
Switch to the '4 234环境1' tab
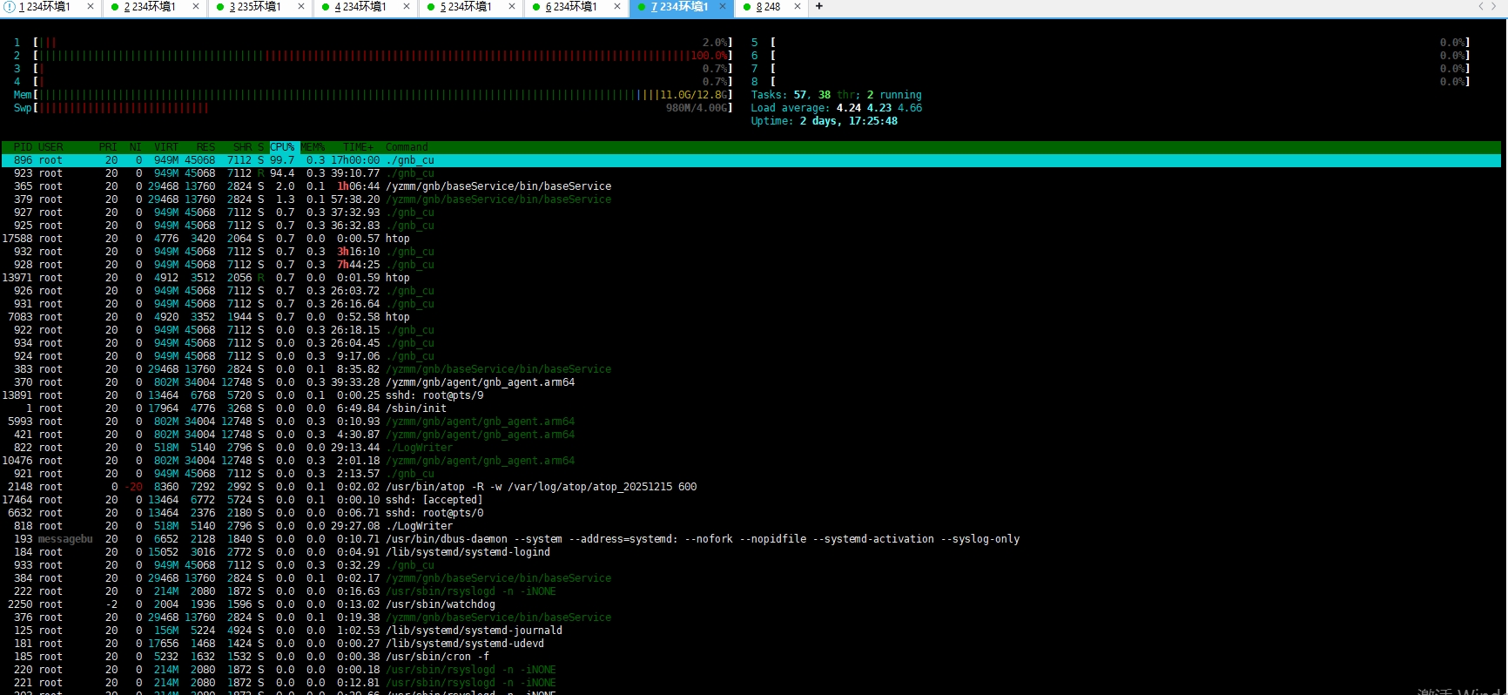[x=360, y=7]
